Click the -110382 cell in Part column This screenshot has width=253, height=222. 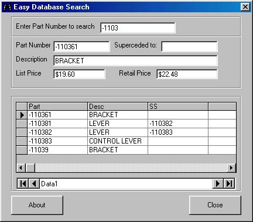tap(57, 132)
